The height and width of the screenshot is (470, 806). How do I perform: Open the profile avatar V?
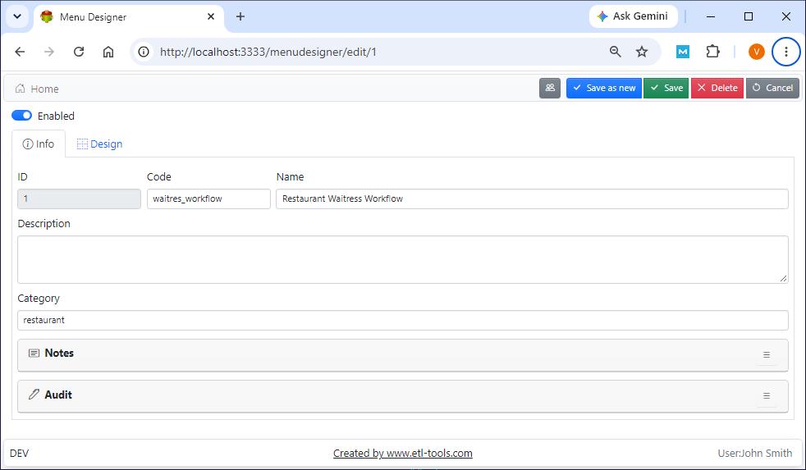757,52
